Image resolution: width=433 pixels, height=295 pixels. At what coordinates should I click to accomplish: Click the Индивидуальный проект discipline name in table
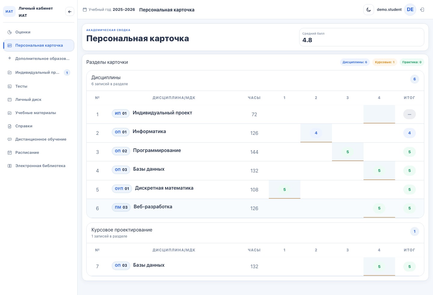pyautogui.click(x=162, y=113)
